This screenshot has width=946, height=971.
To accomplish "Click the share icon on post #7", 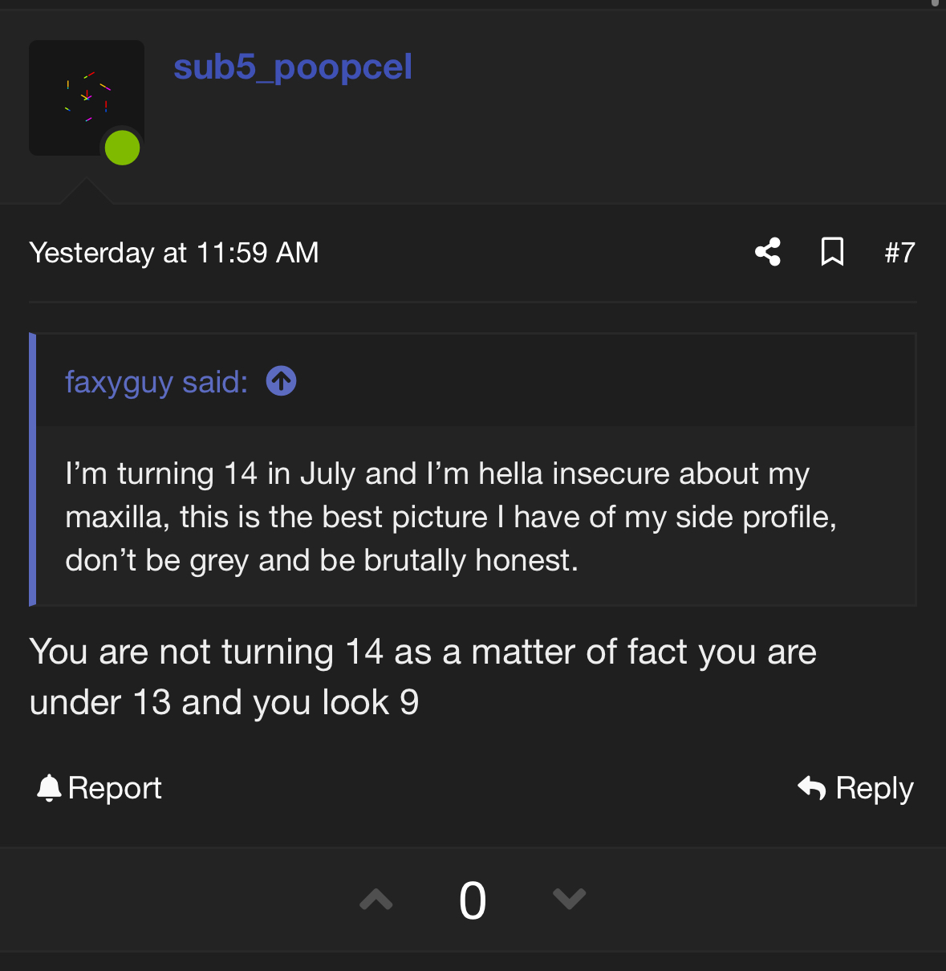I will tap(768, 252).
